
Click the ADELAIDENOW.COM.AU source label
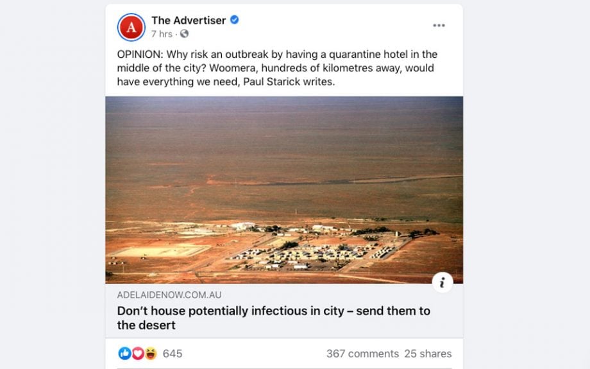click(169, 295)
